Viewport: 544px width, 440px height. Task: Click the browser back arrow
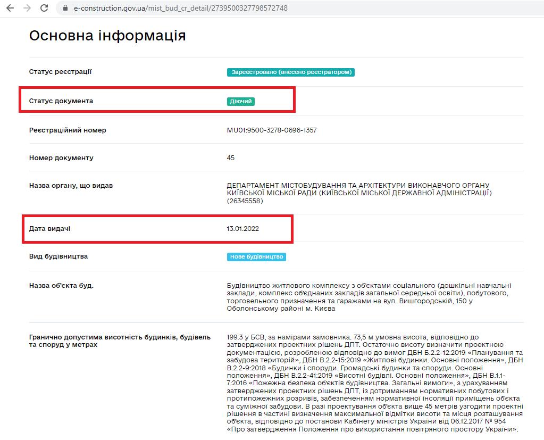pos(10,9)
